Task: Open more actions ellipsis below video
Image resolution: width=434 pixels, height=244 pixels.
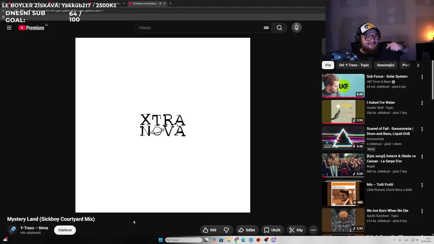Action: [x=313, y=230]
